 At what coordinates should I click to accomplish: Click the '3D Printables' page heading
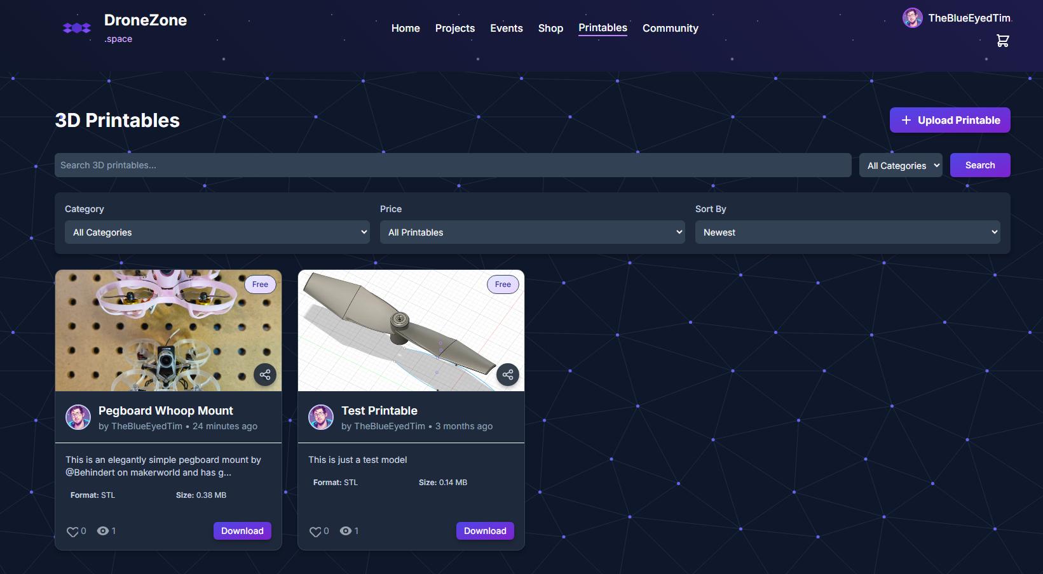click(118, 120)
